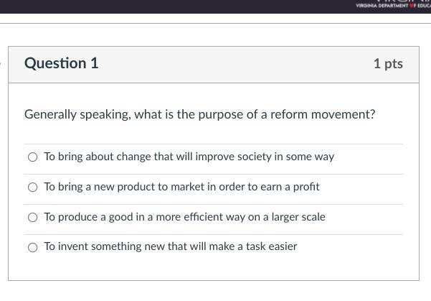The image size is (431, 301).
Task: Click the small marker left of Question 1
Action: [x=1, y=63]
